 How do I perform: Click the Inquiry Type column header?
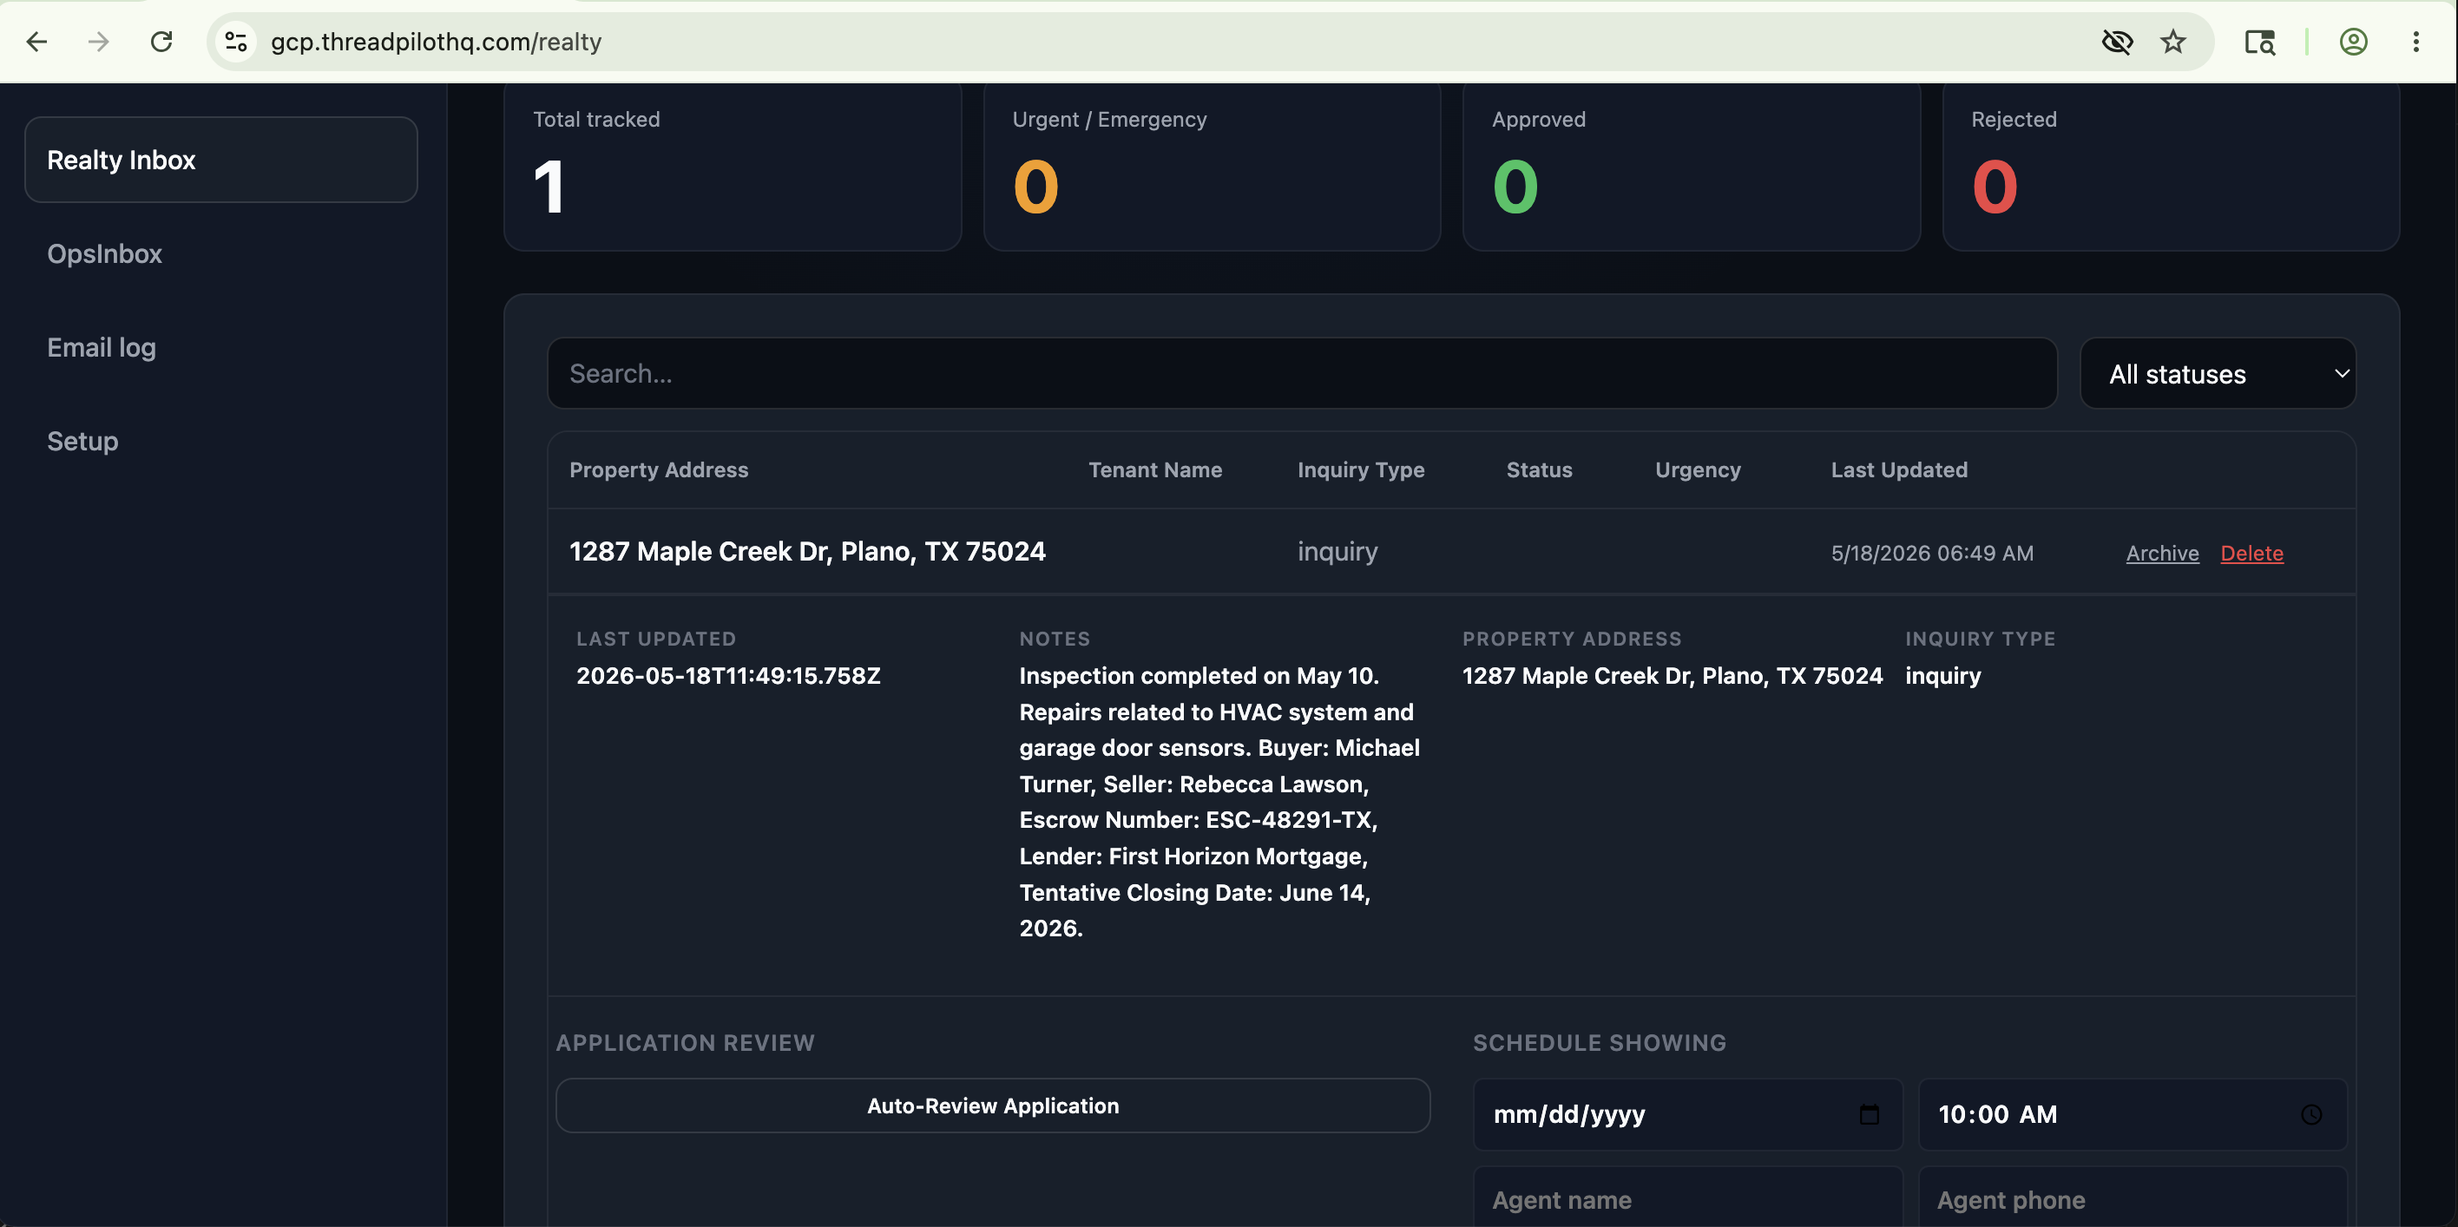[1361, 469]
